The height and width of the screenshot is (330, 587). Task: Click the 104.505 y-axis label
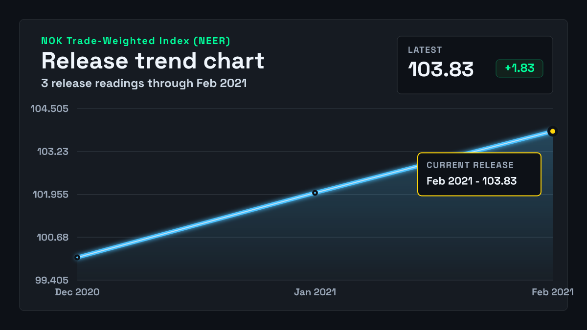pos(50,109)
